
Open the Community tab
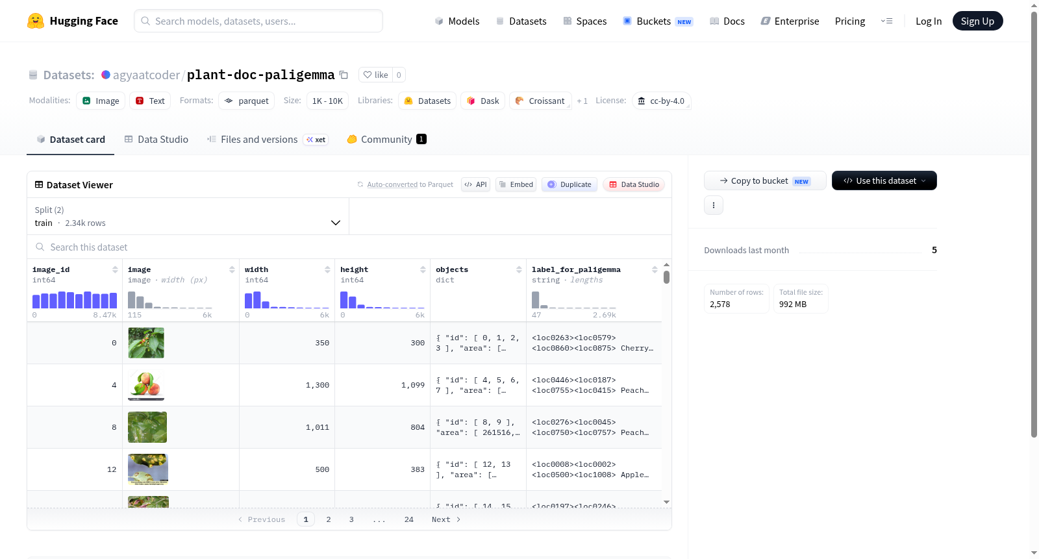coord(386,139)
